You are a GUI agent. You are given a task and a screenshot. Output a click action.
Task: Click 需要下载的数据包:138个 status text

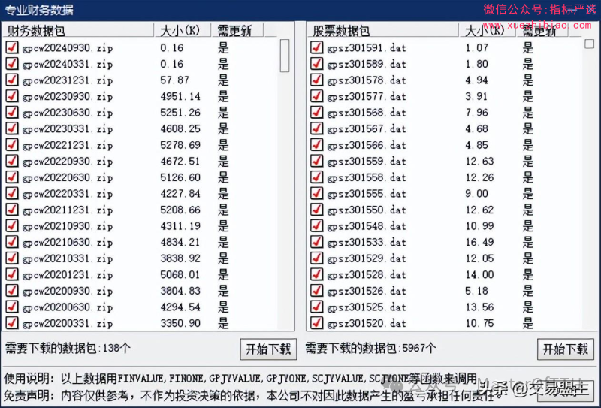click(68, 348)
